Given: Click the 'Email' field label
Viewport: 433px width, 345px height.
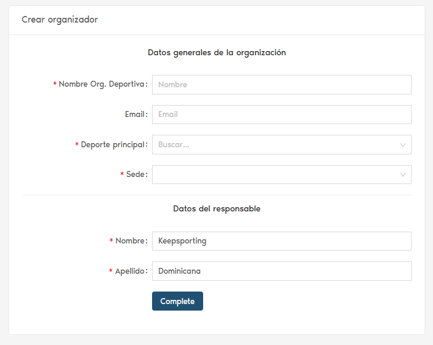Looking at the screenshot, I should tap(135, 115).
